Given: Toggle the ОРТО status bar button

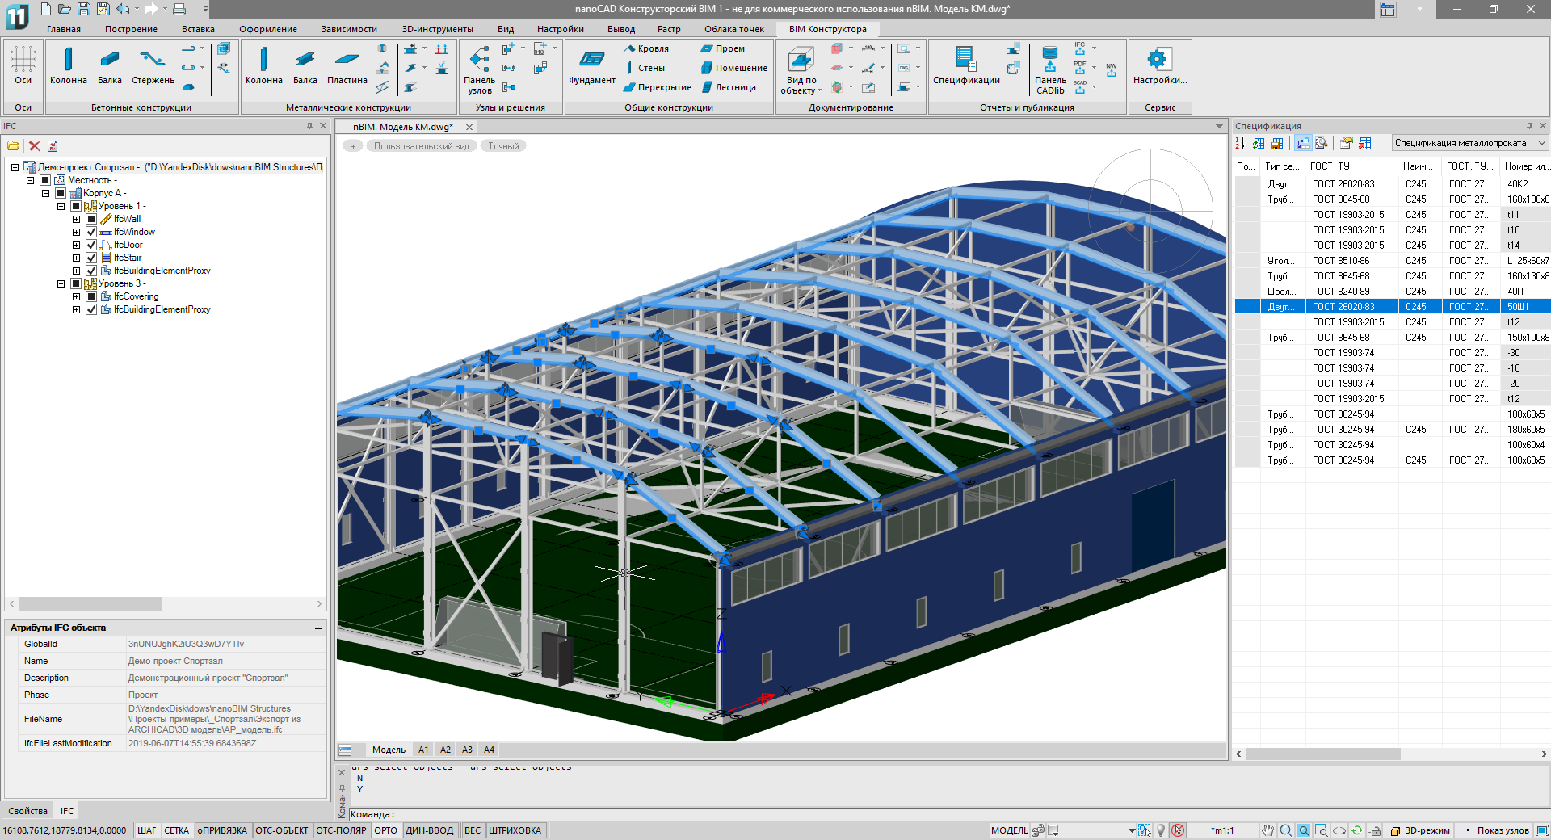Looking at the screenshot, I should (385, 830).
